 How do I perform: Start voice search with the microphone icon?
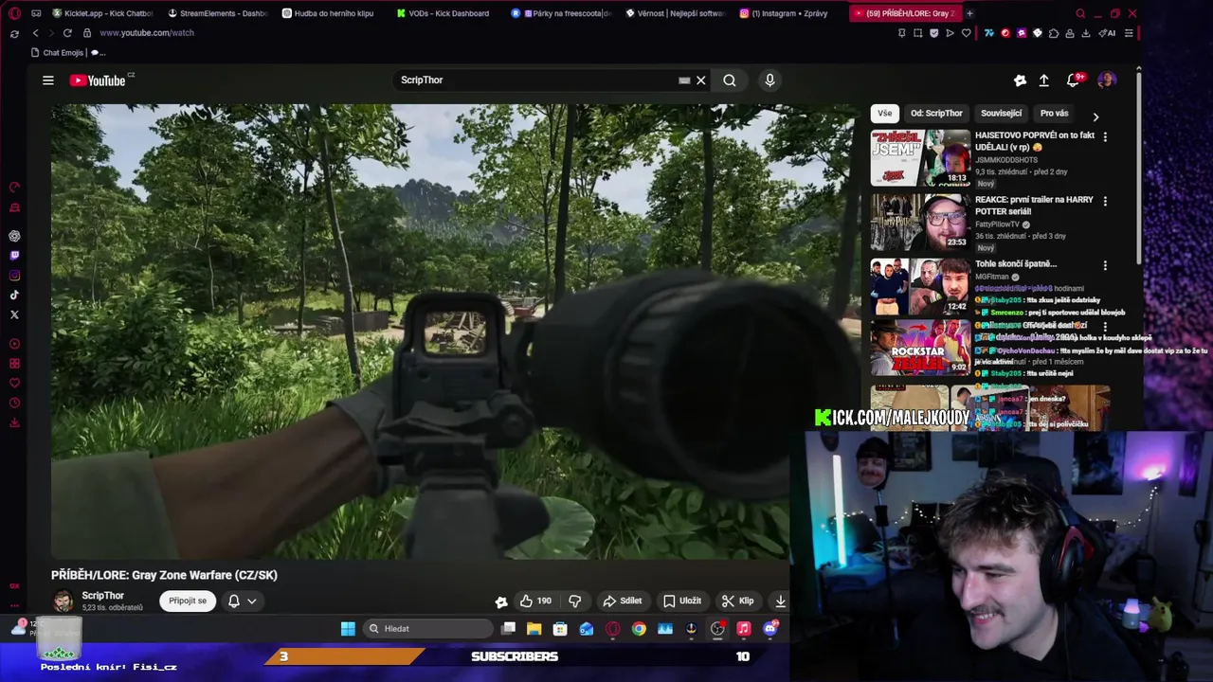point(769,81)
